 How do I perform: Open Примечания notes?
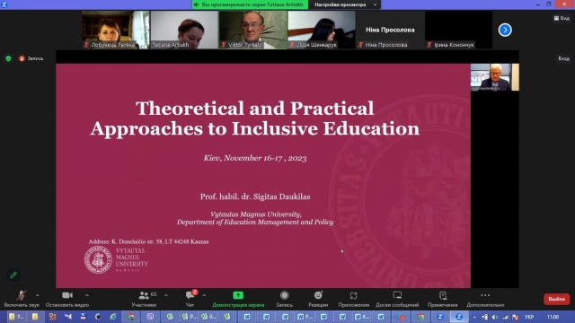pyautogui.click(x=443, y=299)
